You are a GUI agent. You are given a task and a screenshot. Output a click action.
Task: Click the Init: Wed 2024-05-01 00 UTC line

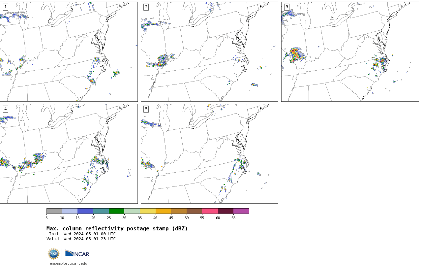82,234
